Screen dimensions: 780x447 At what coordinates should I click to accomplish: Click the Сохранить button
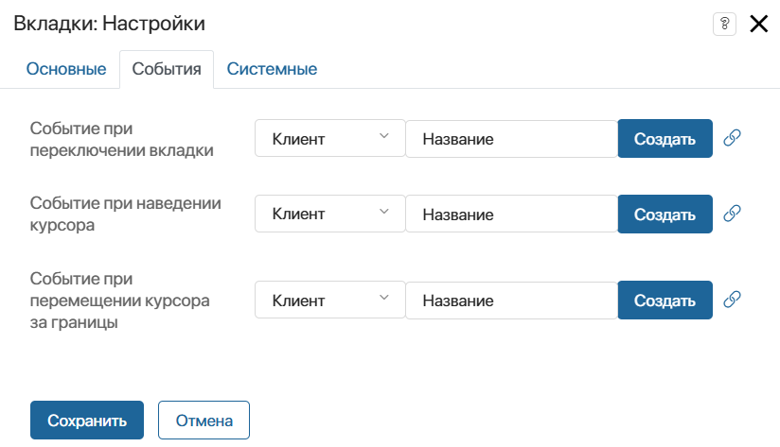click(87, 421)
